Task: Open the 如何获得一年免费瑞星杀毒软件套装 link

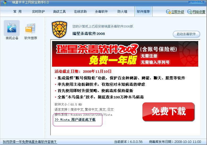Action: pyautogui.click(x=30, y=142)
